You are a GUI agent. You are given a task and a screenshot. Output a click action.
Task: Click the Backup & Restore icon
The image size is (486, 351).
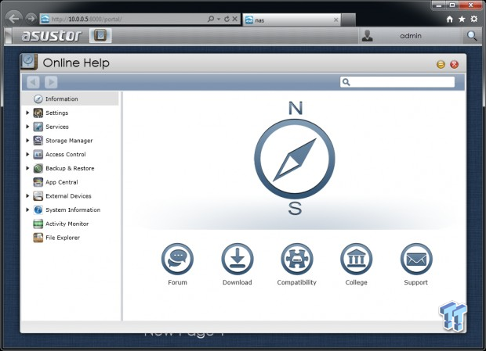38,168
